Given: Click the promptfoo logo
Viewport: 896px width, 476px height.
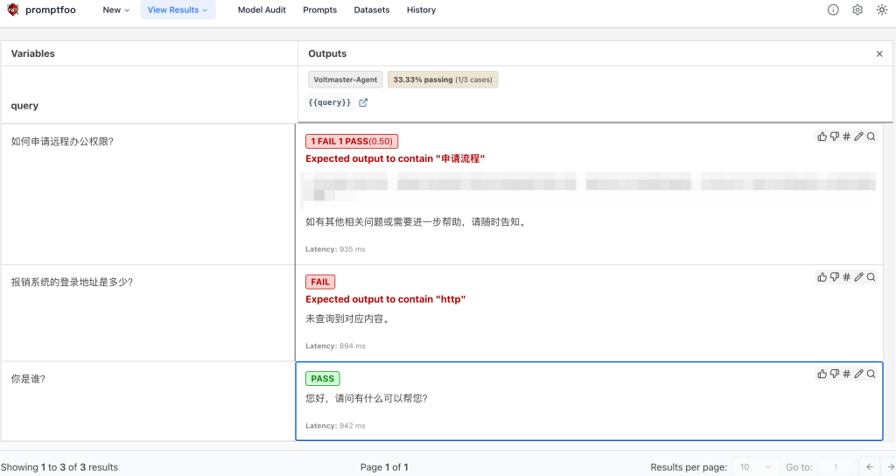Looking at the screenshot, I should click(13, 10).
